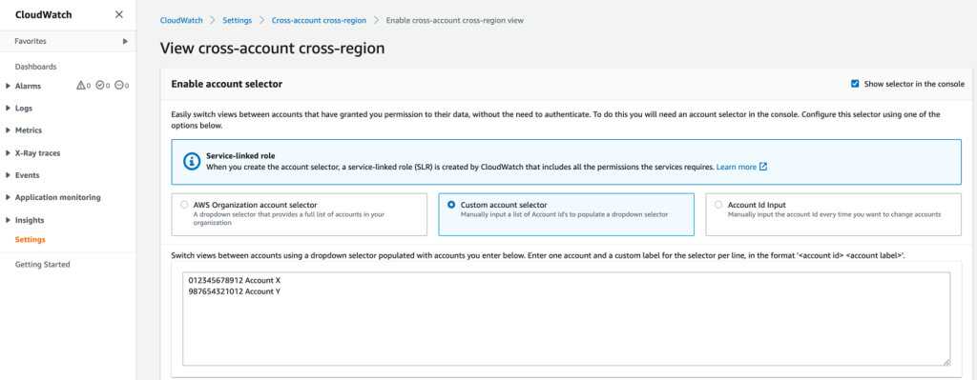Open the Learn more external link
This screenshot has width=977, height=380.
coord(741,168)
